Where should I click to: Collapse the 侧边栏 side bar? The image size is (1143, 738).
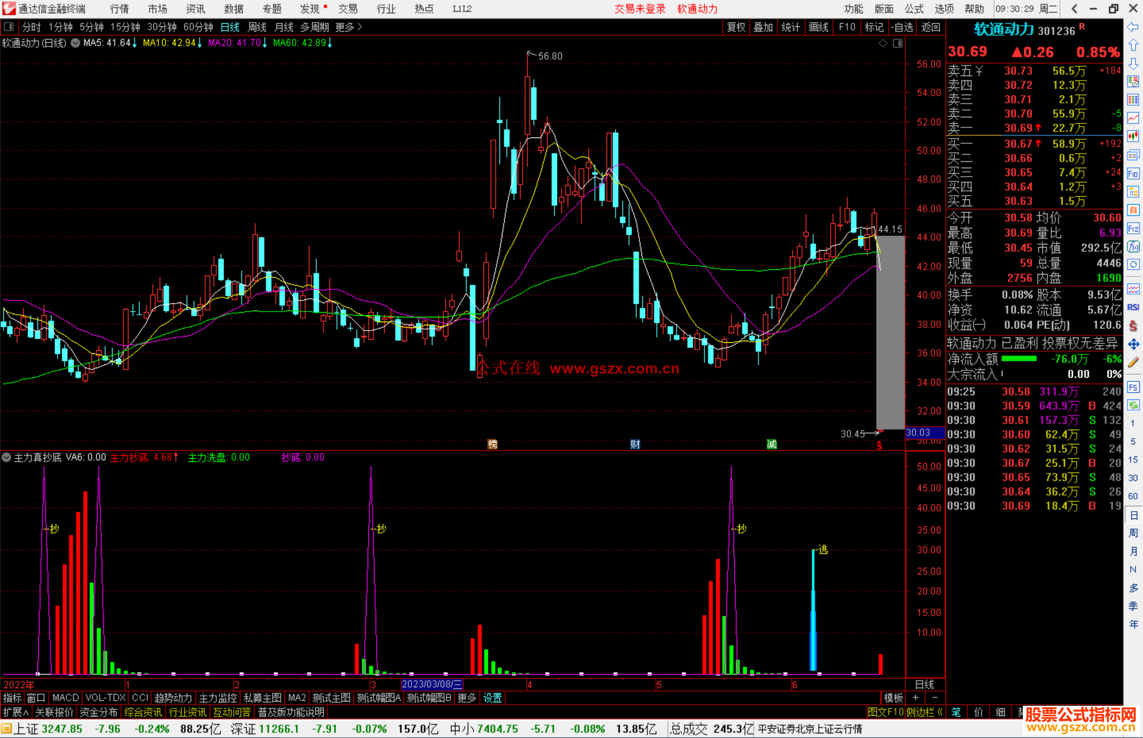point(924,712)
